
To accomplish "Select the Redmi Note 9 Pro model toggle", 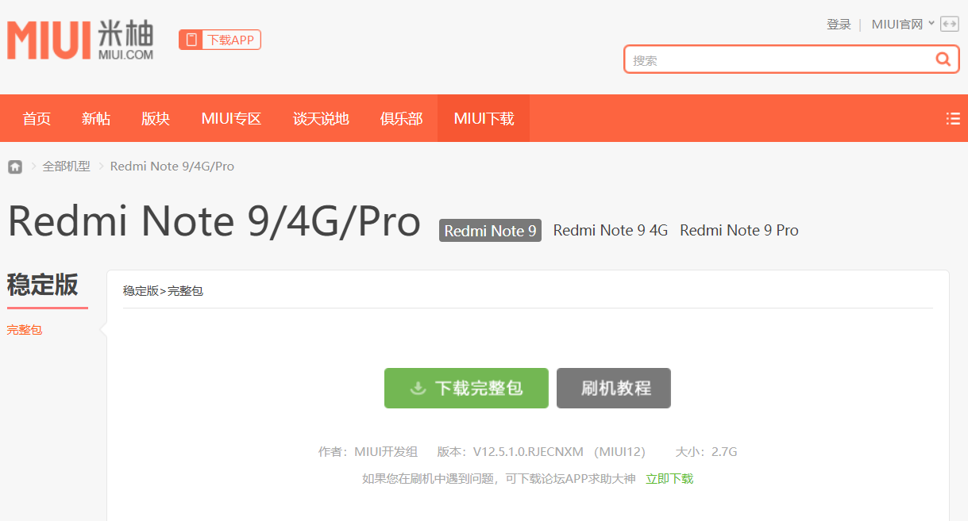I will click(739, 230).
